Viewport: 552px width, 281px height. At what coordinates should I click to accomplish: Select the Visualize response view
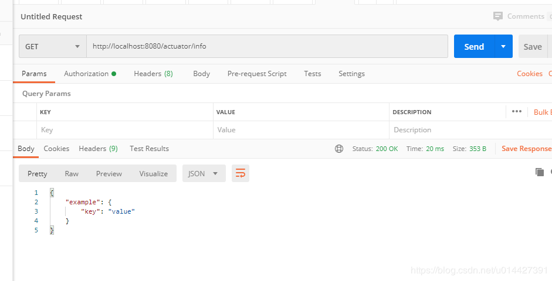pyautogui.click(x=154, y=173)
